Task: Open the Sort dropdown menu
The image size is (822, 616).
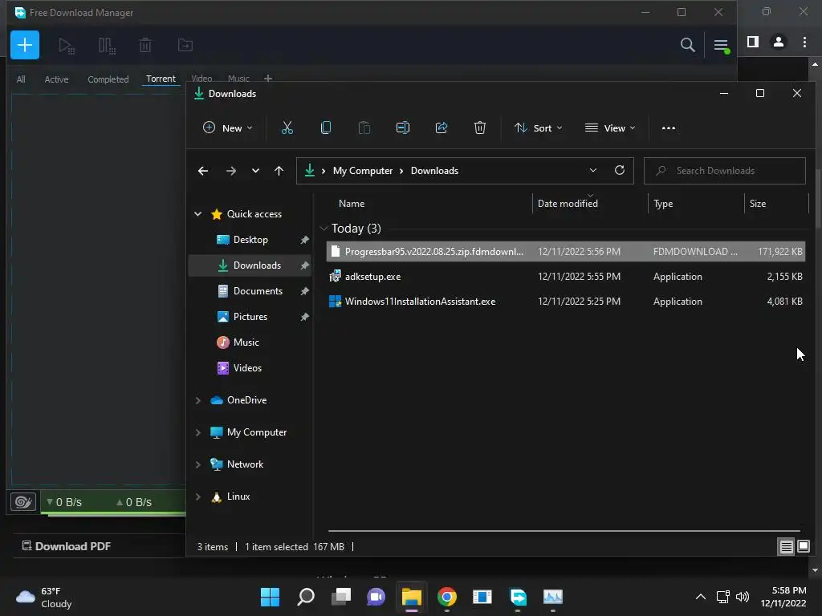Action: coord(538,128)
